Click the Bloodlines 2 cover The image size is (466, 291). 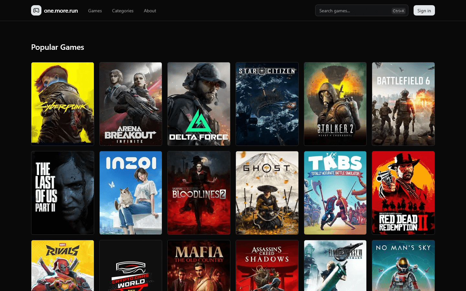[x=199, y=193]
